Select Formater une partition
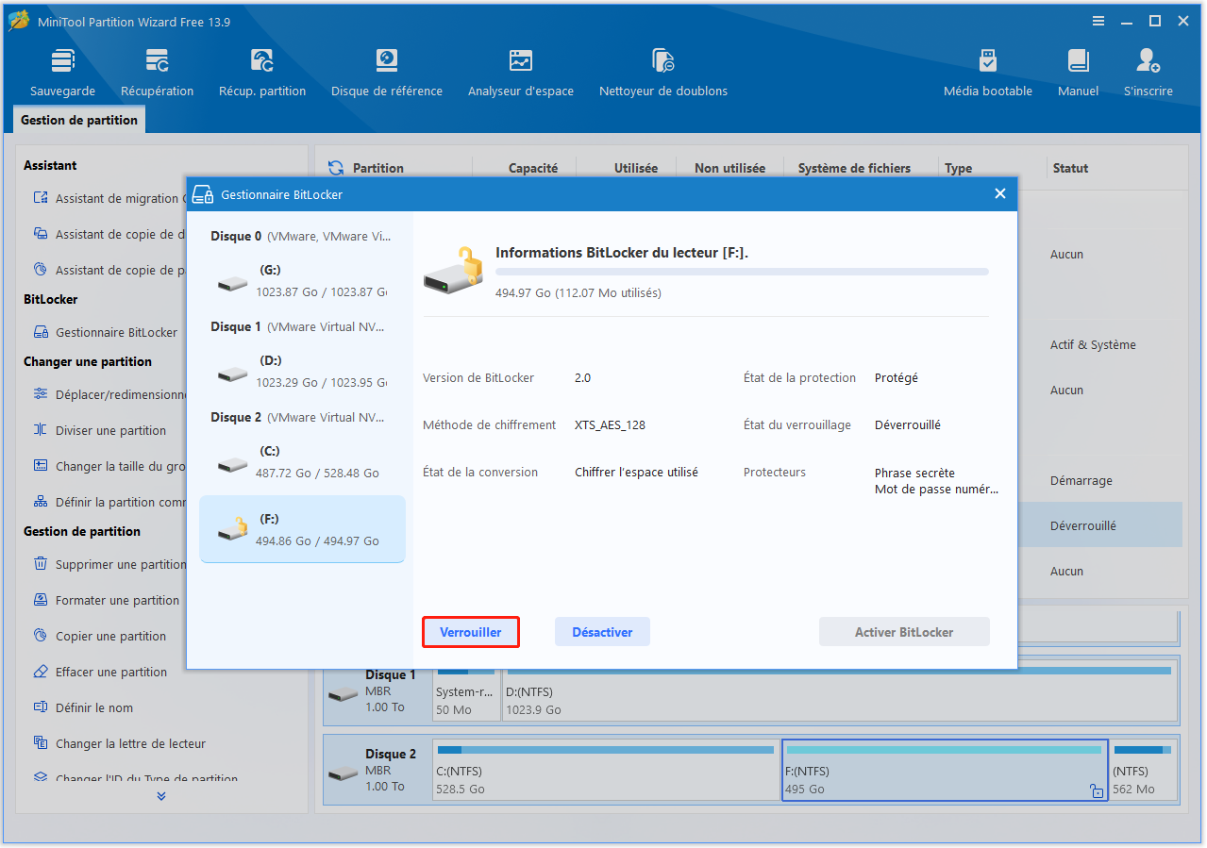 point(106,600)
